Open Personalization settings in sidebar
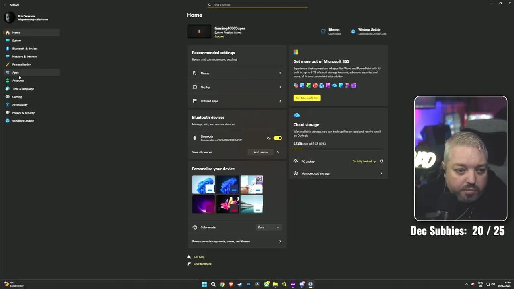This screenshot has height=289, width=514. (x=32, y=65)
